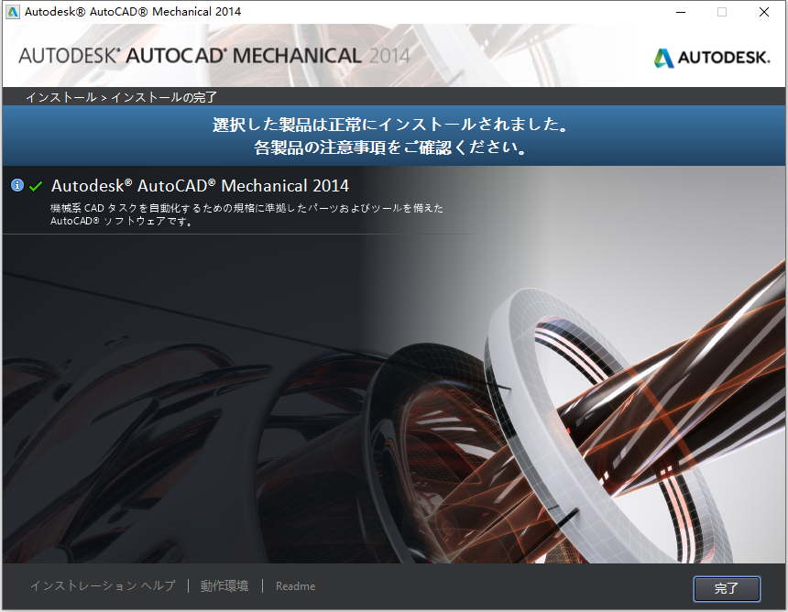Click the 完了 button to finish

(727, 588)
